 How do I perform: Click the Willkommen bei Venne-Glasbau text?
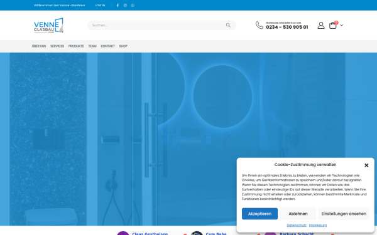pyautogui.click(x=60, y=5)
